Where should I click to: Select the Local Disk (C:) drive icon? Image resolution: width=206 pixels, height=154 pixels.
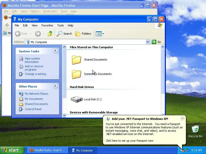pos(76,99)
